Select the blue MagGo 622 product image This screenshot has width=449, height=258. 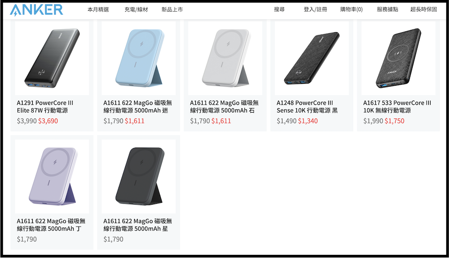tap(138, 58)
